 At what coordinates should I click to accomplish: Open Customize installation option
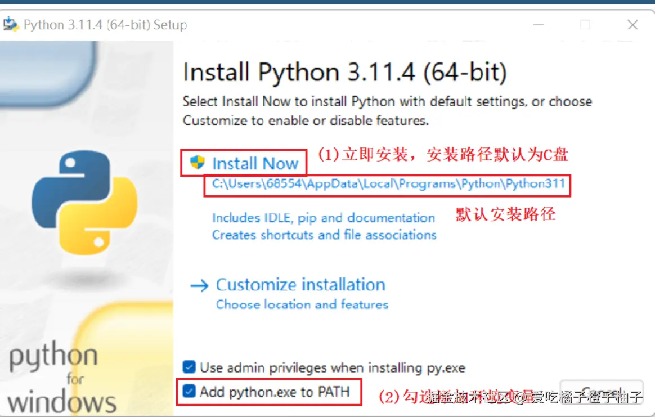[300, 285]
